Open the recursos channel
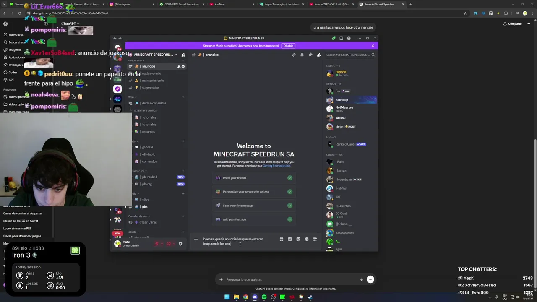The image size is (537, 302). [x=159, y=132]
